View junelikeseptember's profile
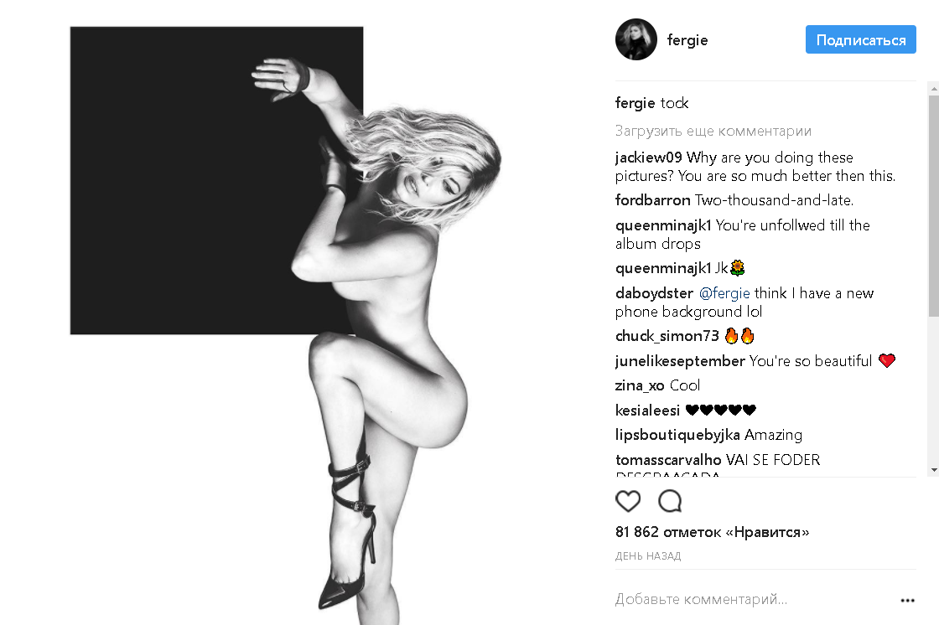Screen dimensions: 939x625 680,361
